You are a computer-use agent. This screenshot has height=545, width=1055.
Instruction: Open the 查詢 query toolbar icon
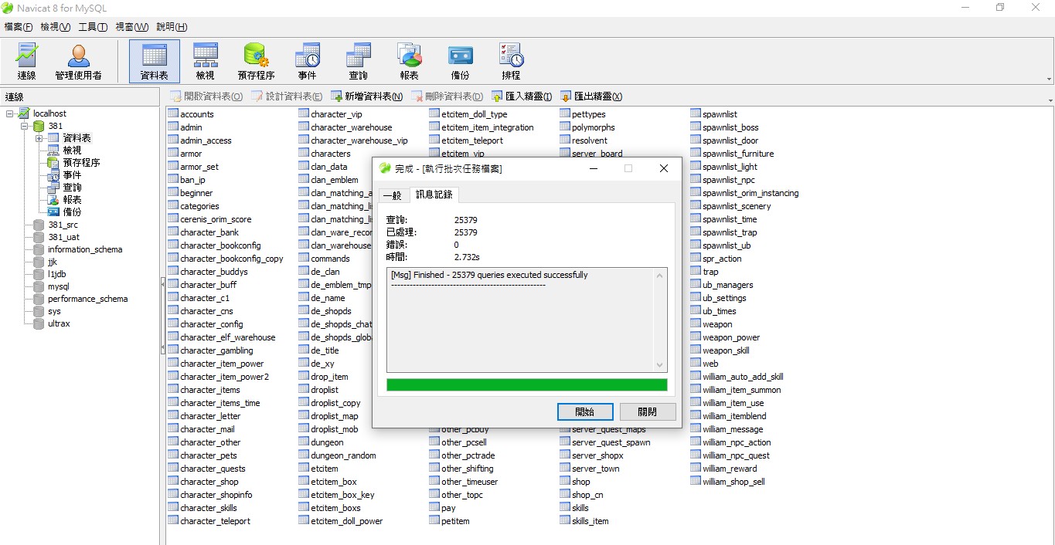pos(358,62)
